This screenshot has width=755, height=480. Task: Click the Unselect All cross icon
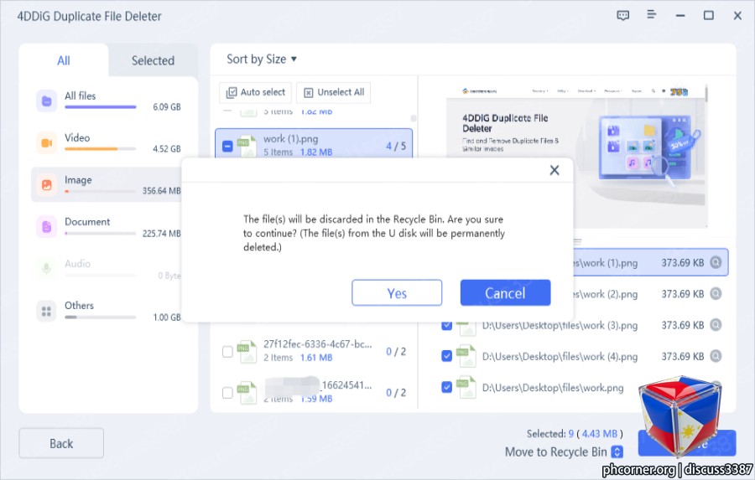(309, 93)
